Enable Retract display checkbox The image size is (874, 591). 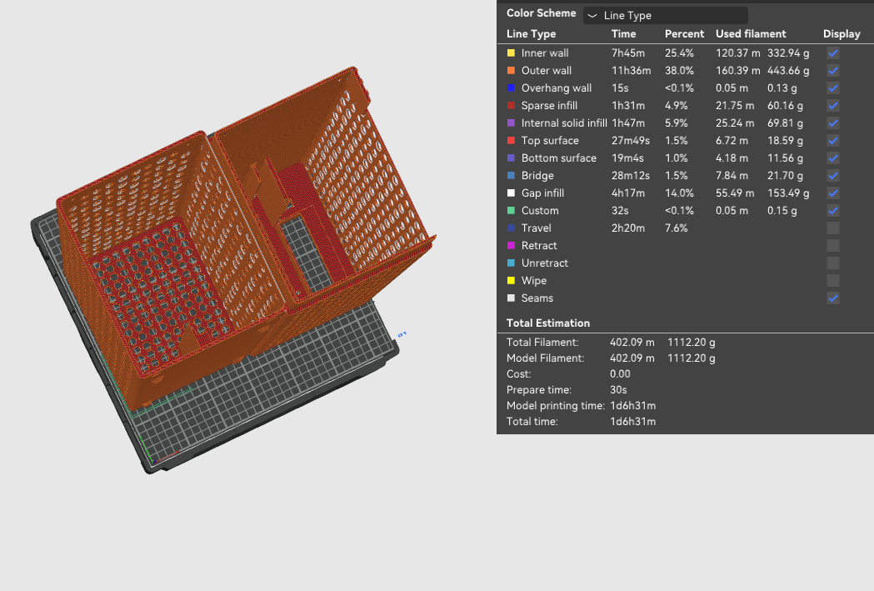(x=832, y=246)
